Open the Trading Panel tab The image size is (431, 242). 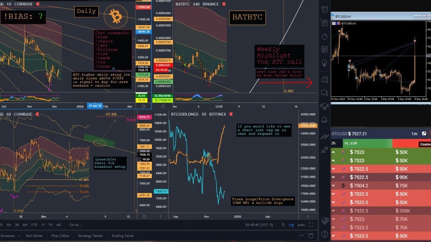122,236
